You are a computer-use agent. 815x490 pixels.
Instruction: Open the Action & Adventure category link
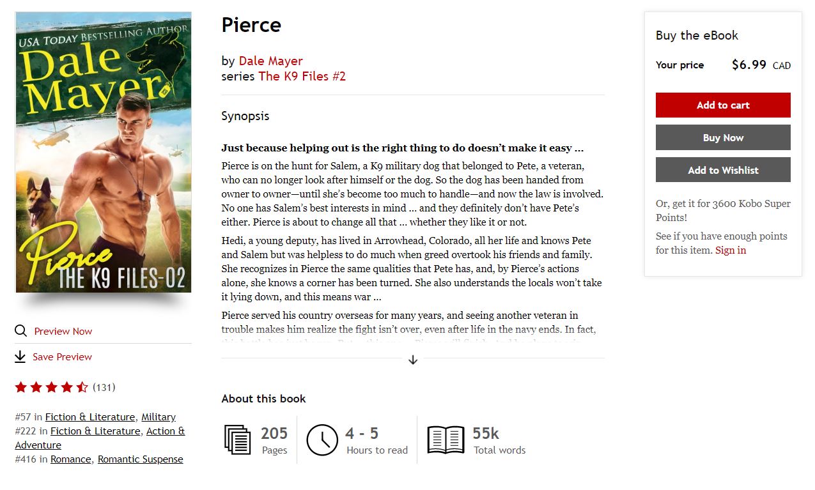coord(165,431)
